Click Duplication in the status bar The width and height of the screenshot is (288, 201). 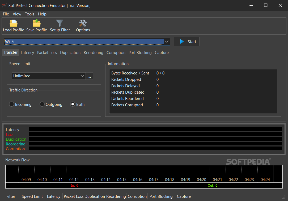[95, 196]
